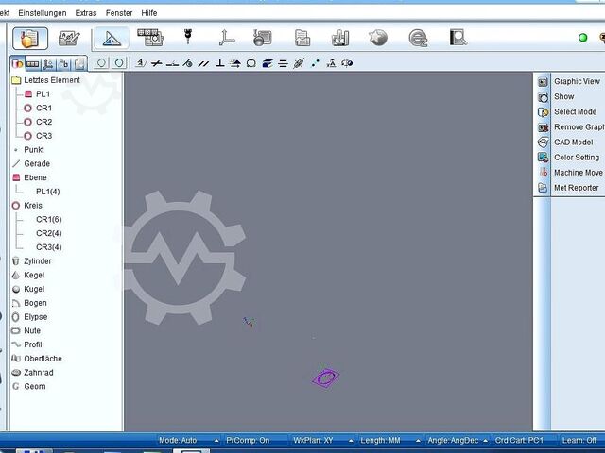Open the magnifier search panel icon
605x453 pixels.
point(458,38)
